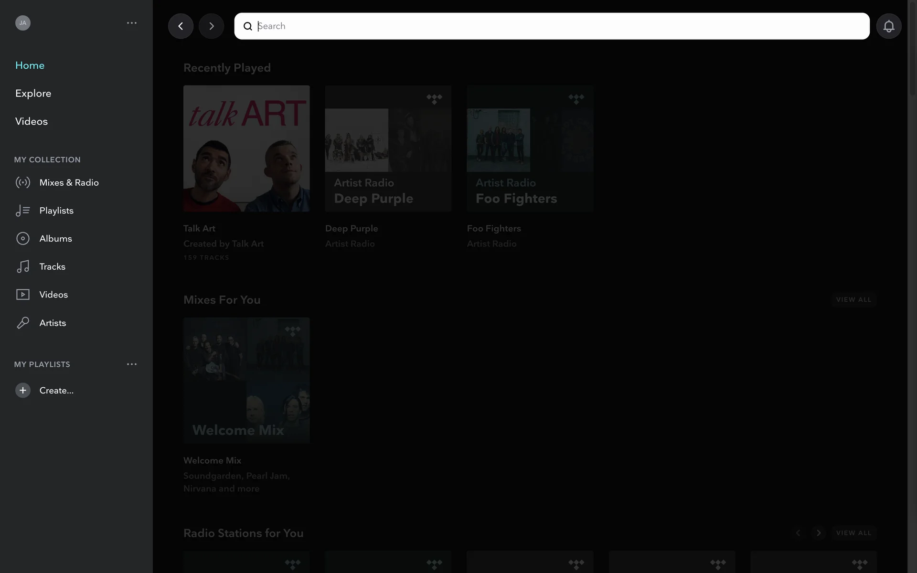Go forward with the right arrow button
The image size is (917, 573).
(211, 26)
